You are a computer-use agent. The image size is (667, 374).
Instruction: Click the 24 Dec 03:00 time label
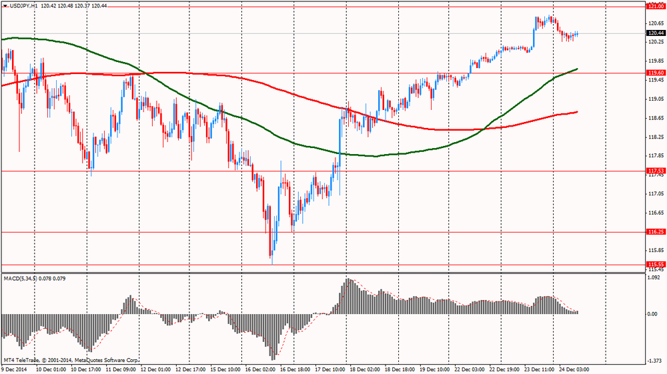574,370
